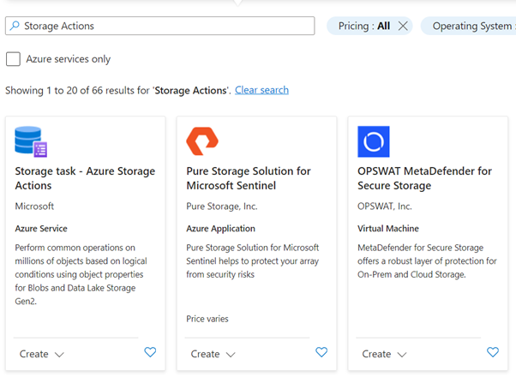This screenshot has height=377, width=516.
Task: Click the Showing 1 to 20 results text
Action: (117, 90)
